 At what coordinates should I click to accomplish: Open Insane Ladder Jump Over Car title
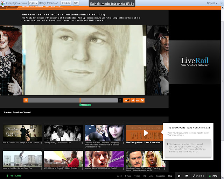(x=17, y=169)
